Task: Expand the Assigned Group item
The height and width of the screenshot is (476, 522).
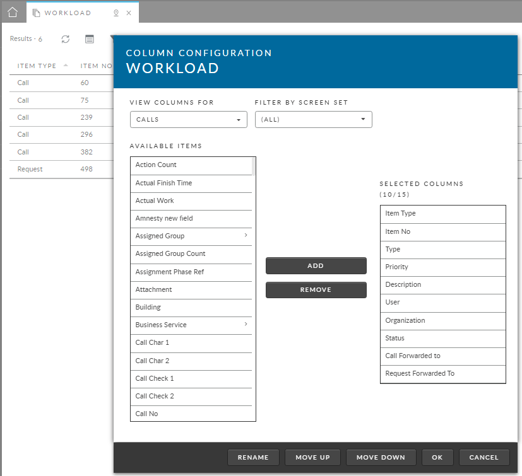Action: click(x=246, y=236)
